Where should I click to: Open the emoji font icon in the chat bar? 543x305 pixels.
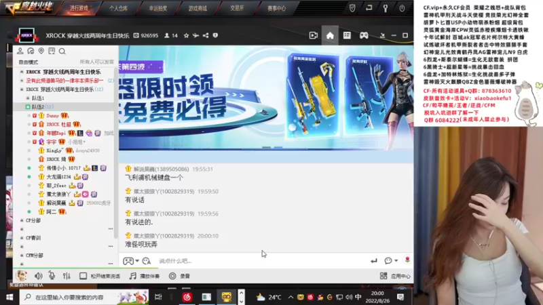[147, 261]
